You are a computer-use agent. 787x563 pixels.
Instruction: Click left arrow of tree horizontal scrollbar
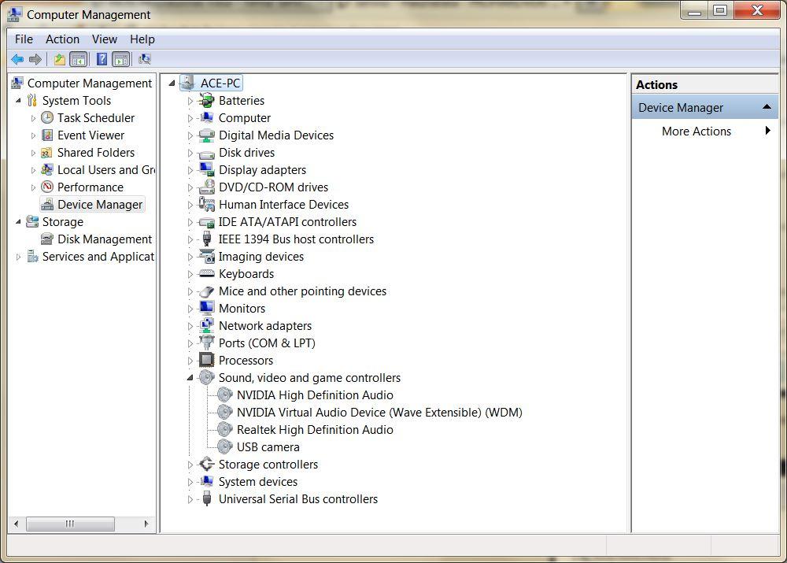coord(17,524)
